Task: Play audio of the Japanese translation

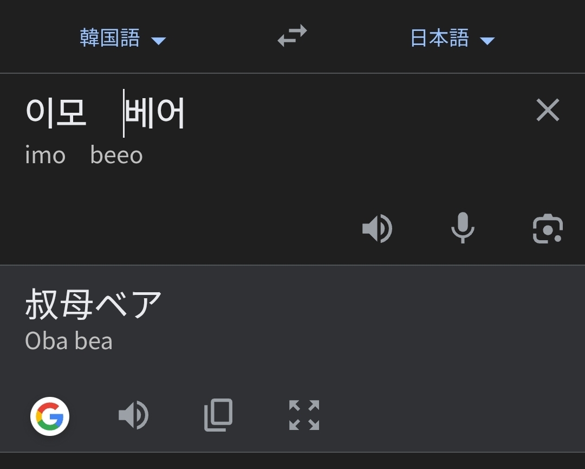Action: pyautogui.click(x=133, y=416)
